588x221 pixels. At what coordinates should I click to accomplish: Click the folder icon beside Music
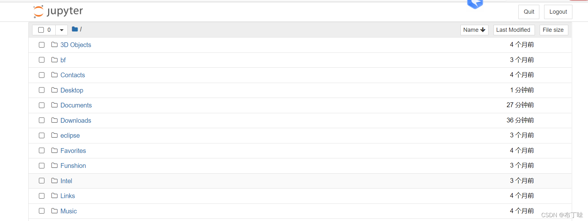pyautogui.click(x=54, y=211)
